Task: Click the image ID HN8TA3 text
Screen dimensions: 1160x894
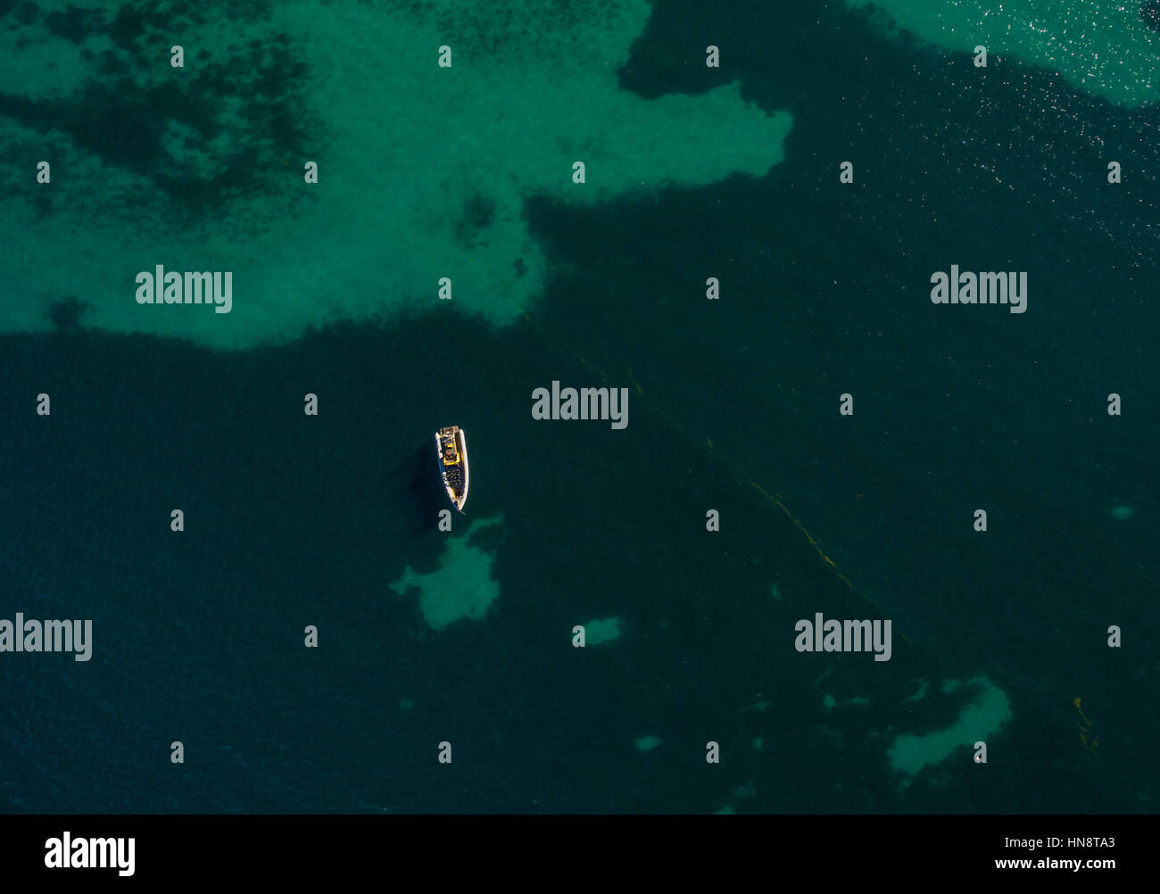Action: 1078,842
